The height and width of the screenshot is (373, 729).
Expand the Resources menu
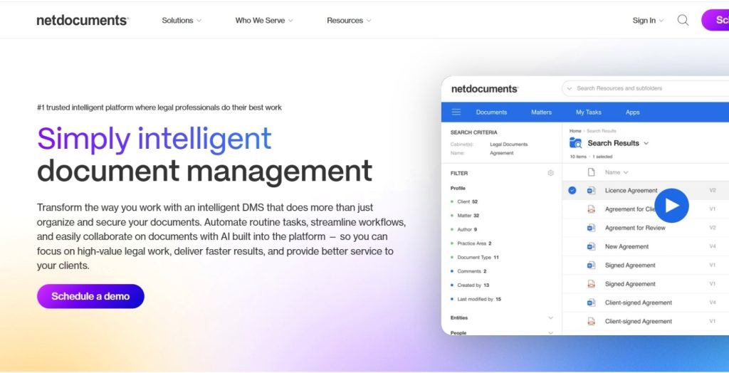349,21
